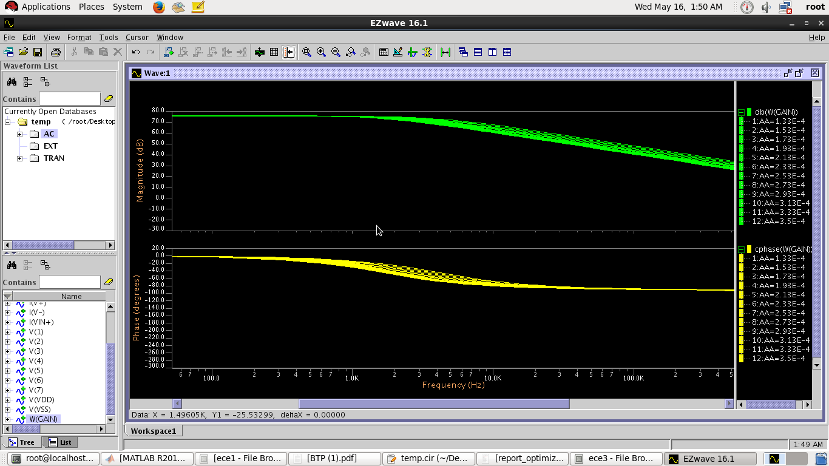Screen dimensions: 829x466
Task: Expand the AC folder node
Action: 20,134
